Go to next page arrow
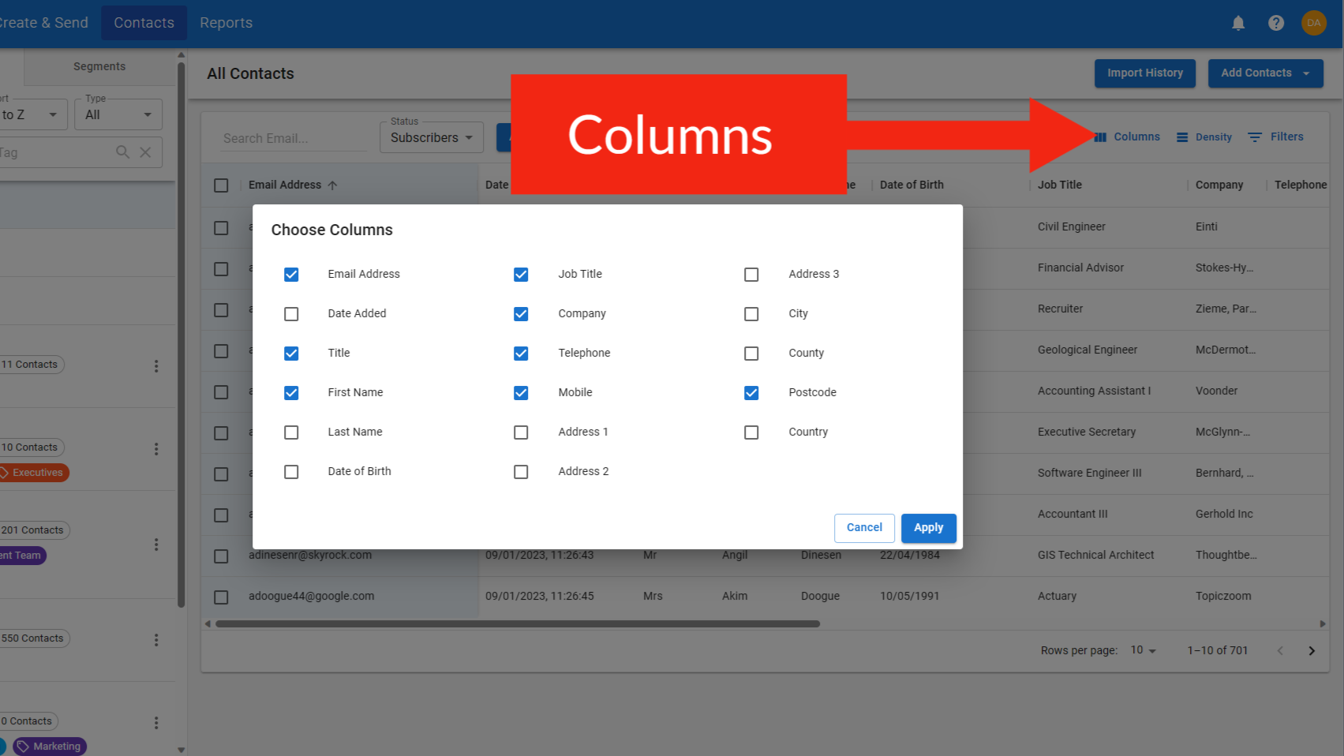The height and width of the screenshot is (756, 1344). click(x=1311, y=651)
